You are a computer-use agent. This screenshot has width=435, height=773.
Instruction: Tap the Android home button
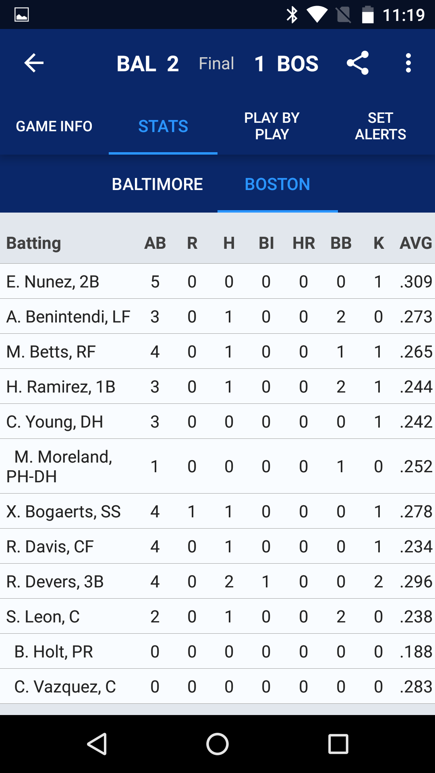click(217, 744)
